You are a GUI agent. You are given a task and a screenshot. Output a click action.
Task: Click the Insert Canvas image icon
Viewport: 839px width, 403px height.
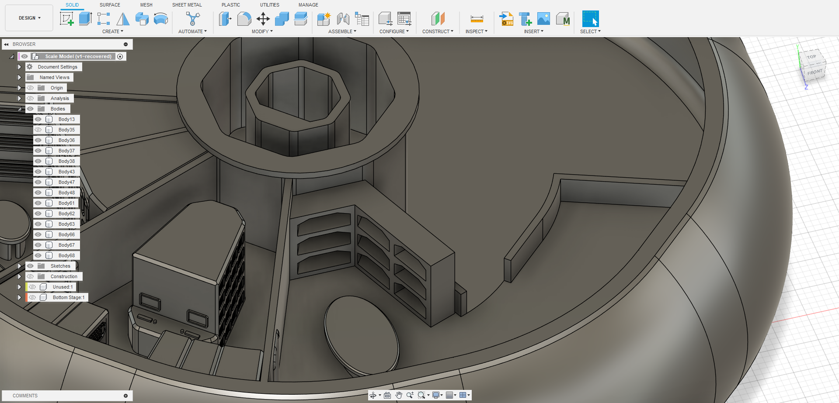click(543, 19)
